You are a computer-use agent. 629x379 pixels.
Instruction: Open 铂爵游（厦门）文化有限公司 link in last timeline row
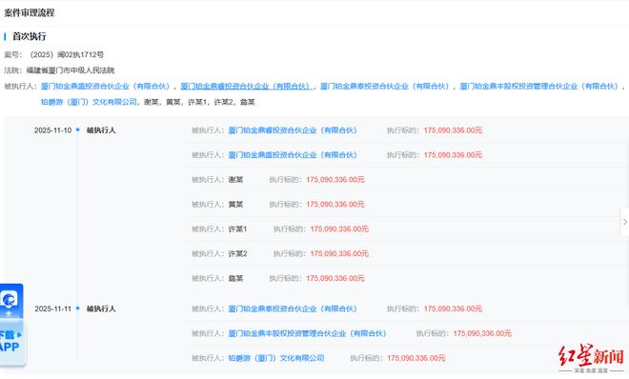pyautogui.click(x=276, y=358)
